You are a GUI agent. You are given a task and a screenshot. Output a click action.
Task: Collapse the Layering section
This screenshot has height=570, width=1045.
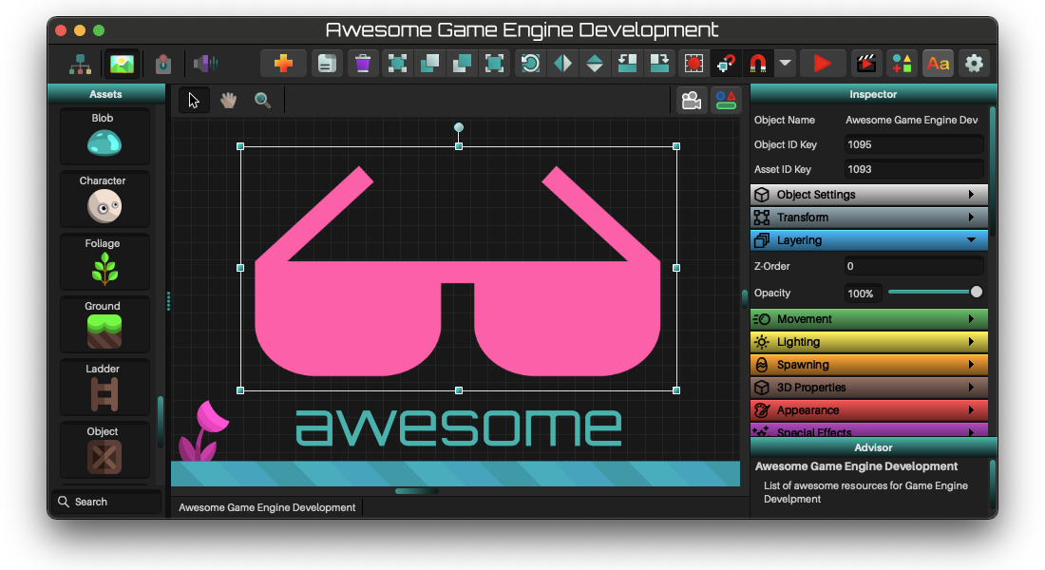coord(867,239)
